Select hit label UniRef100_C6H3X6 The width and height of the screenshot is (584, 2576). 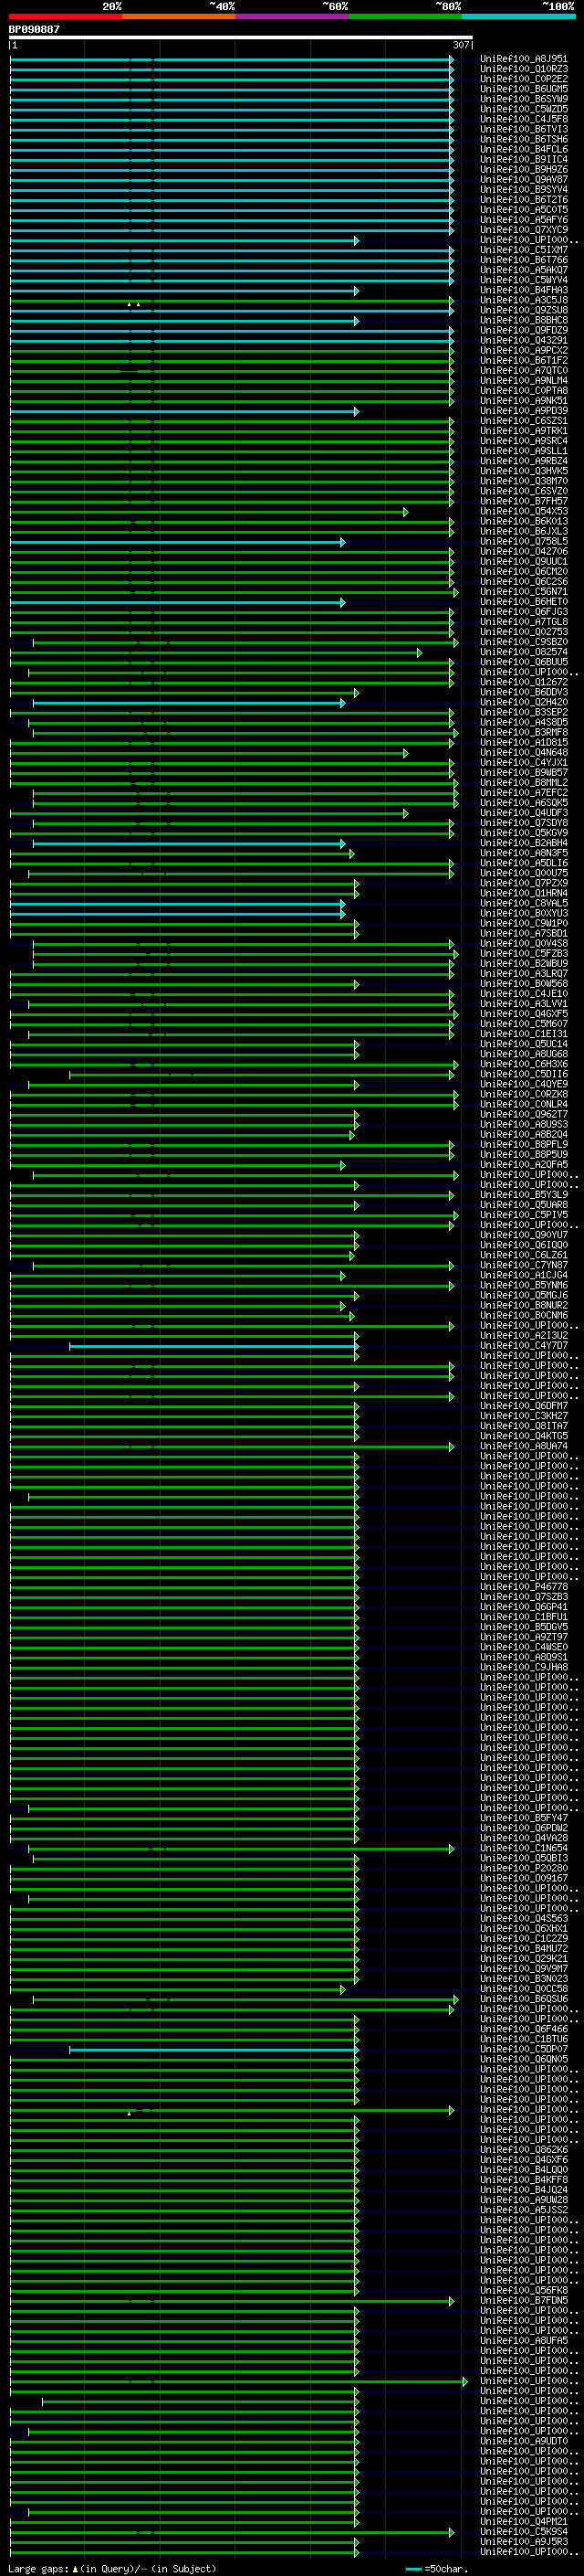524,1064
